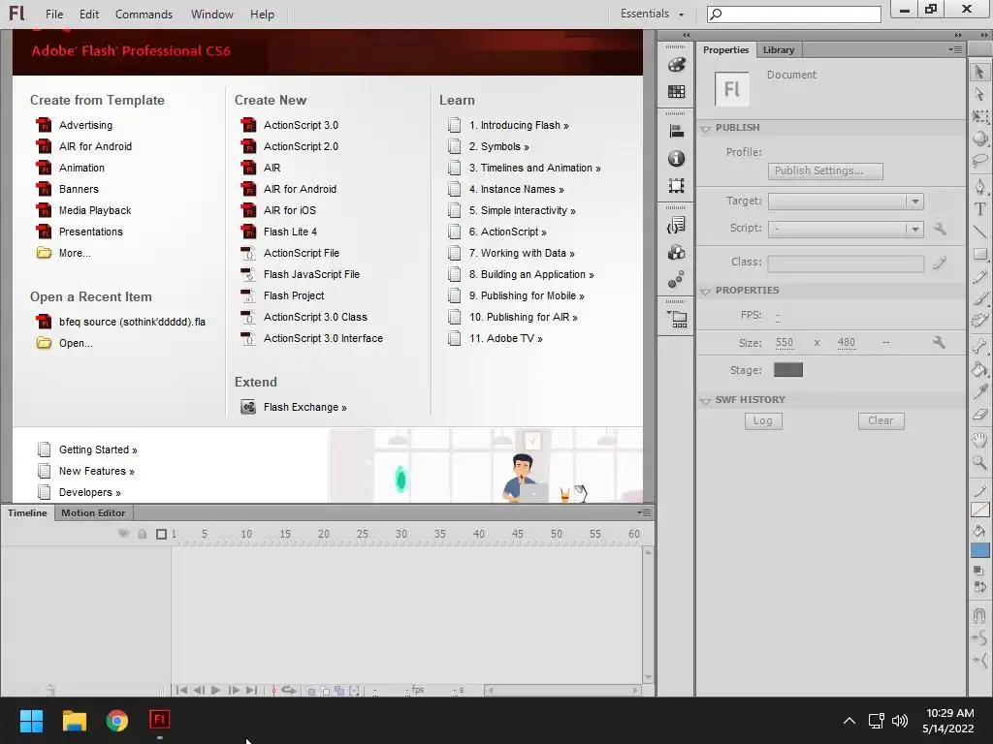Select the Eraser tool
The image size is (993, 744).
coord(979,415)
